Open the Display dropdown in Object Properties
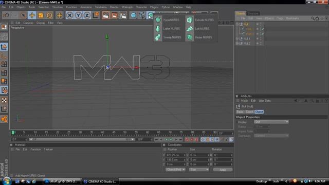The height and width of the screenshot is (185, 329). coord(271,122)
